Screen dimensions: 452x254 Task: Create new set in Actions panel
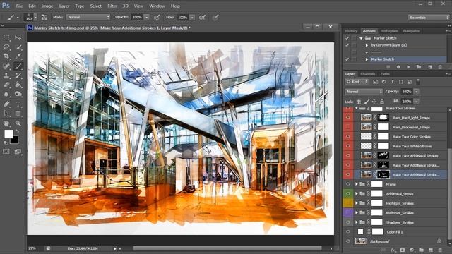click(x=419, y=67)
